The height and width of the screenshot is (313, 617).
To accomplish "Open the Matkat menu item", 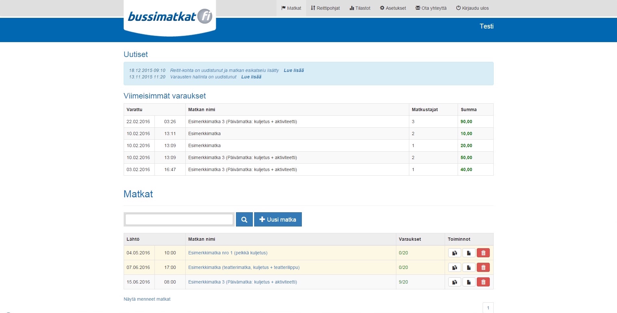I will pos(291,8).
